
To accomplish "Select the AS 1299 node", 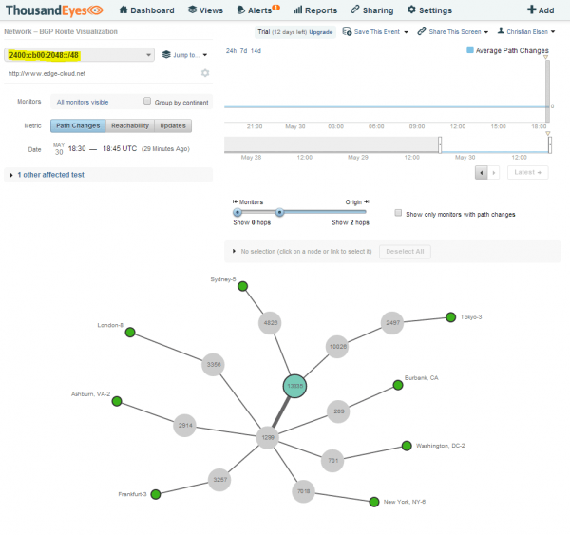I will click(x=268, y=437).
